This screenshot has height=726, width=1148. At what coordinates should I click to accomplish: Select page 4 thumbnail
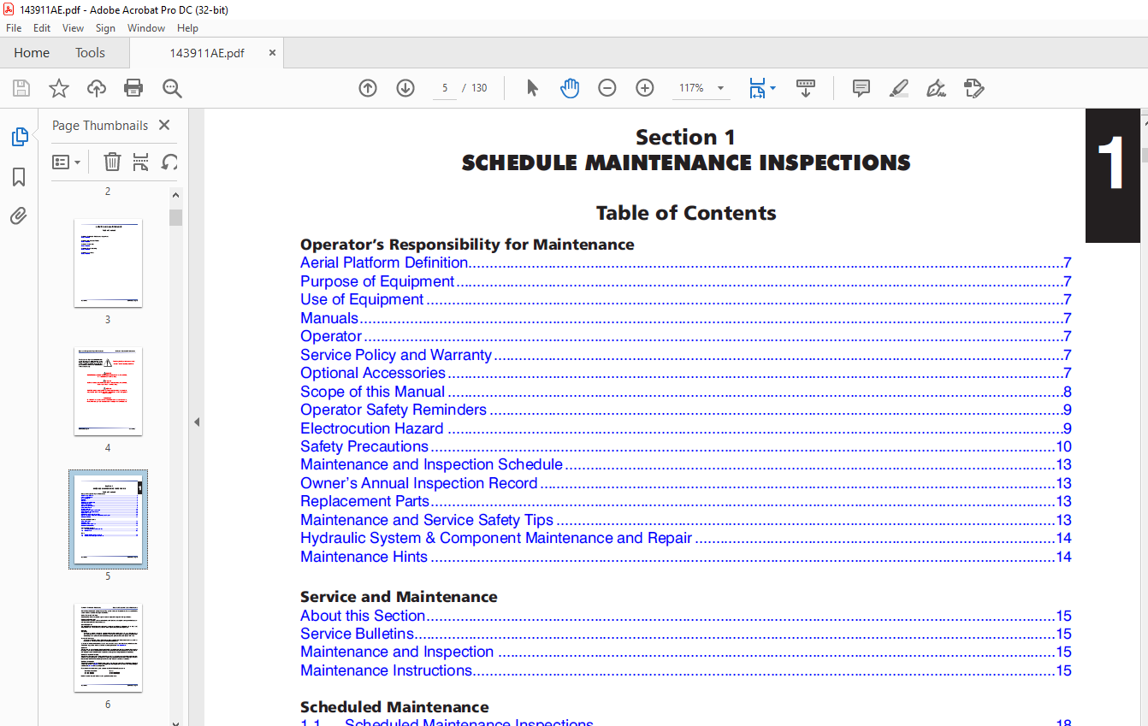pyautogui.click(x=108, y=391)
